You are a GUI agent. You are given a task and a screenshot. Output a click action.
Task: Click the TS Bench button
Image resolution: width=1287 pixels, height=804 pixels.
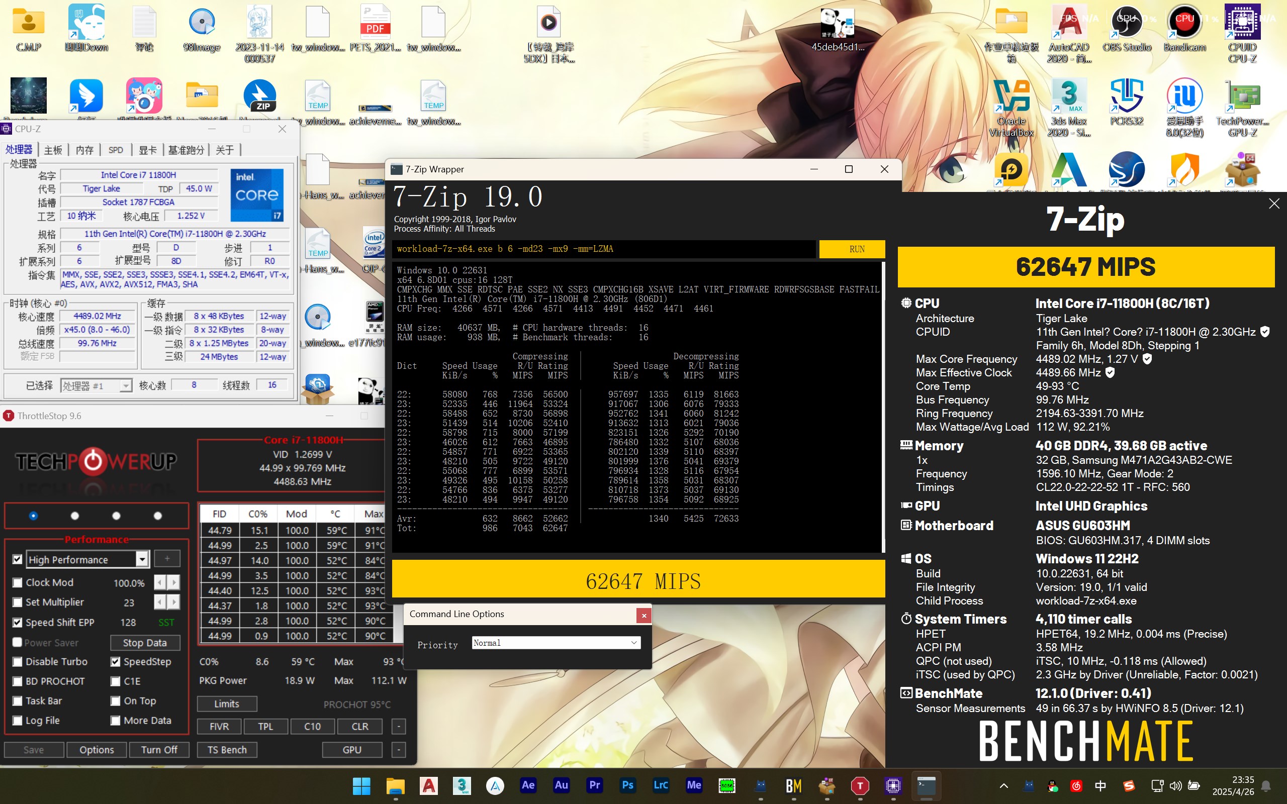point(227,750)
